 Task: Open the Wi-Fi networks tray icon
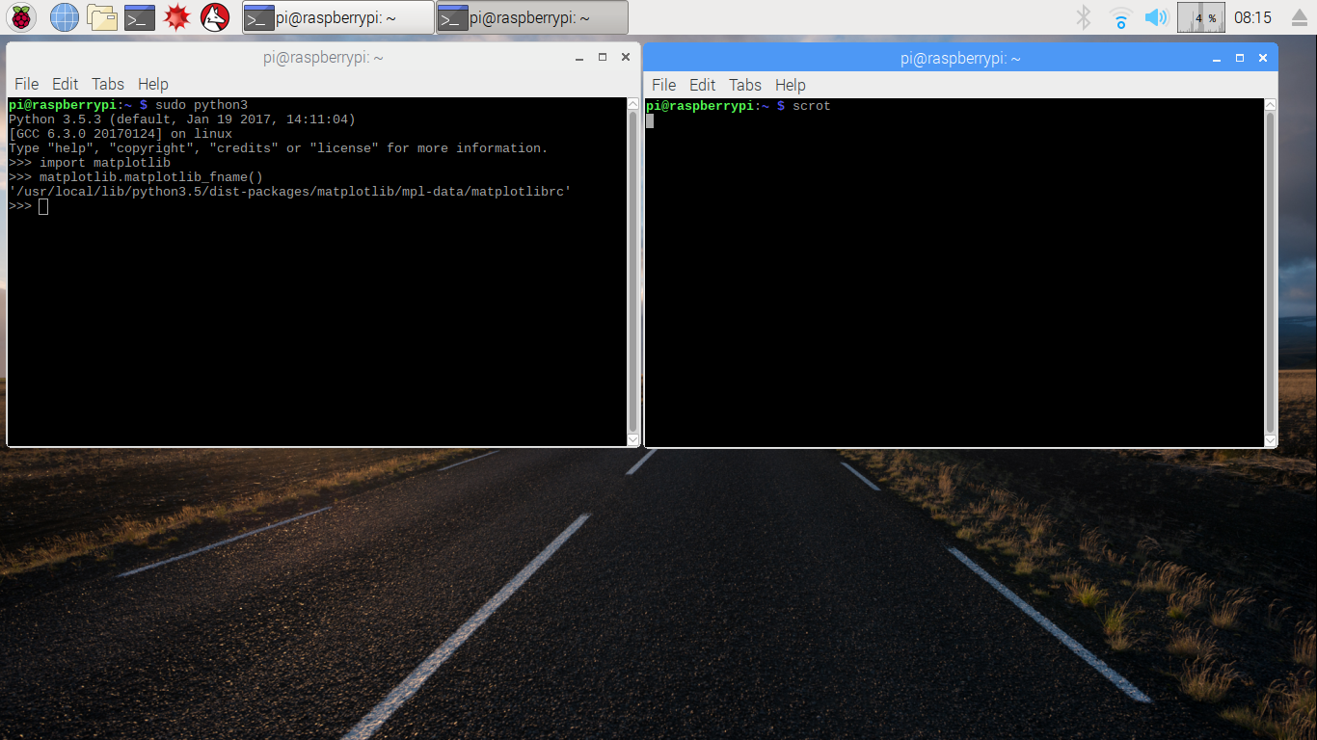click(x=1120, y=17)
